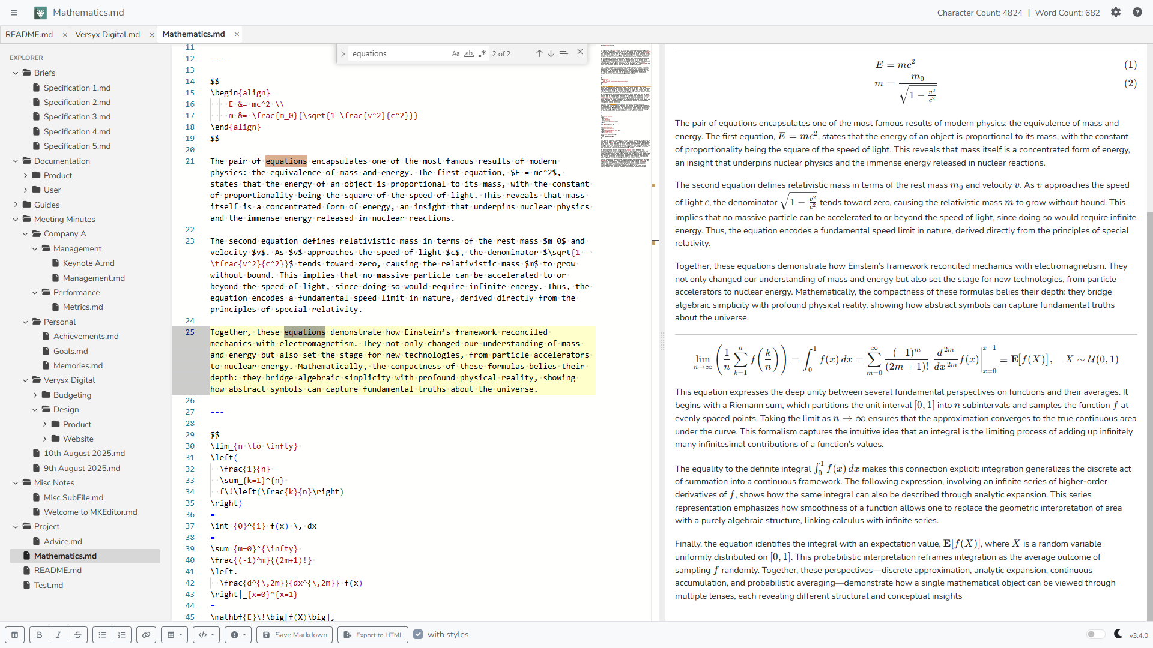Close the Mathematics.md tab
The image size is (1153, 648).
[237, 34]
